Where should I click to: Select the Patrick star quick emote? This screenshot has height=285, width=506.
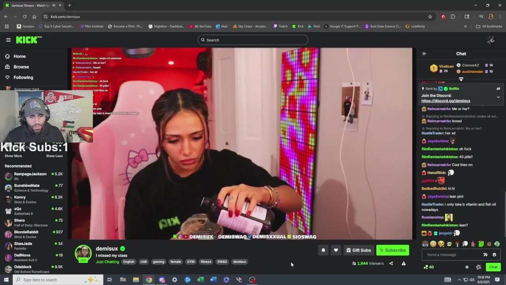point(473,244)
